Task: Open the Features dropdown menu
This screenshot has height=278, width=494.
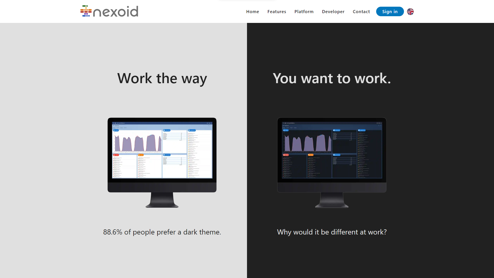Action: (277, 12)
